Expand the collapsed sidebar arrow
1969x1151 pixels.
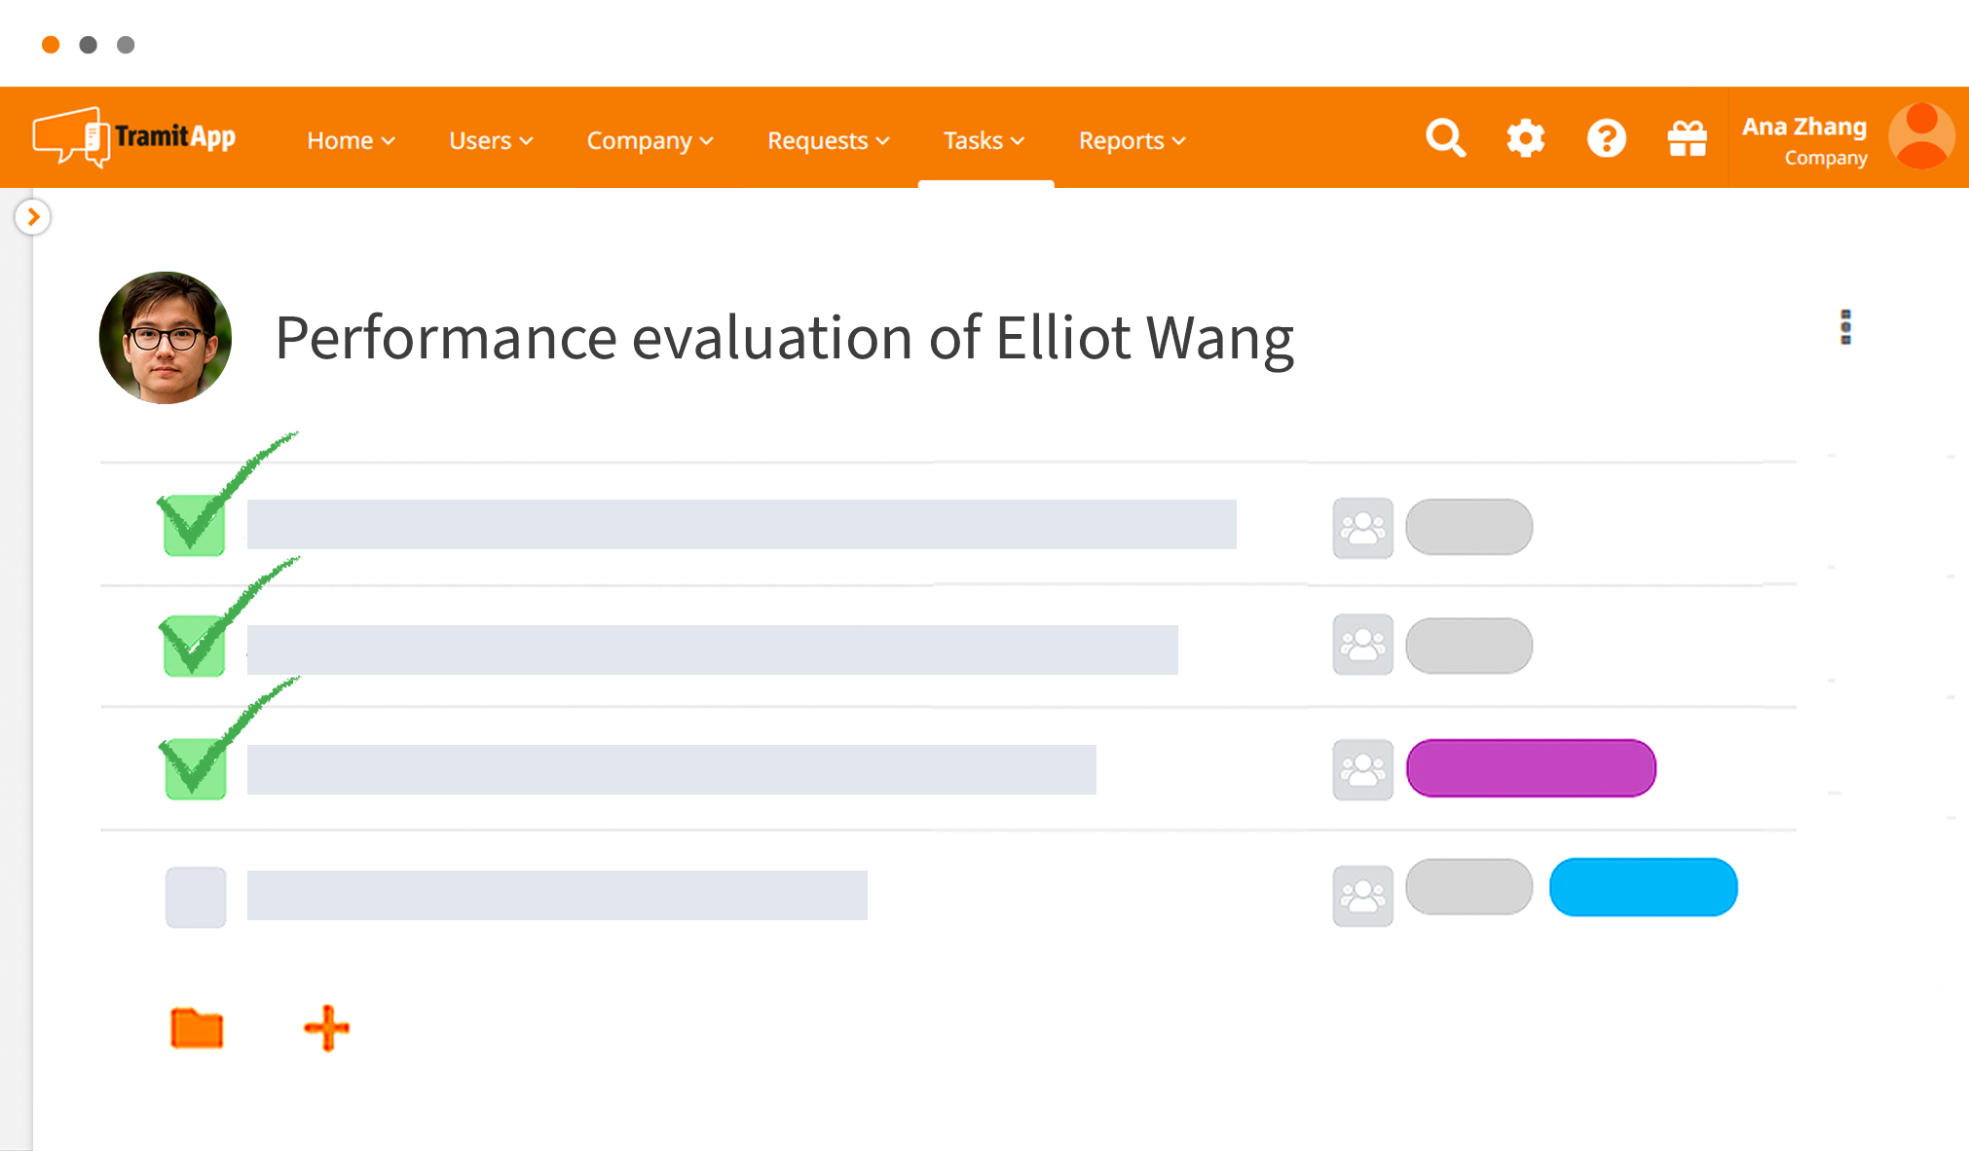click(33, 216)
